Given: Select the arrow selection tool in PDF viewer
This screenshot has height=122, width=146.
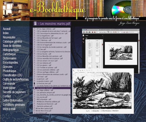Looking at the screenshot, I should [108, 32].
